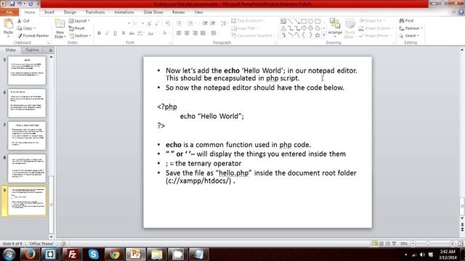465x261 pixels.
Task: Select the Oval shape in gallery
Action: tap(310, 21)
